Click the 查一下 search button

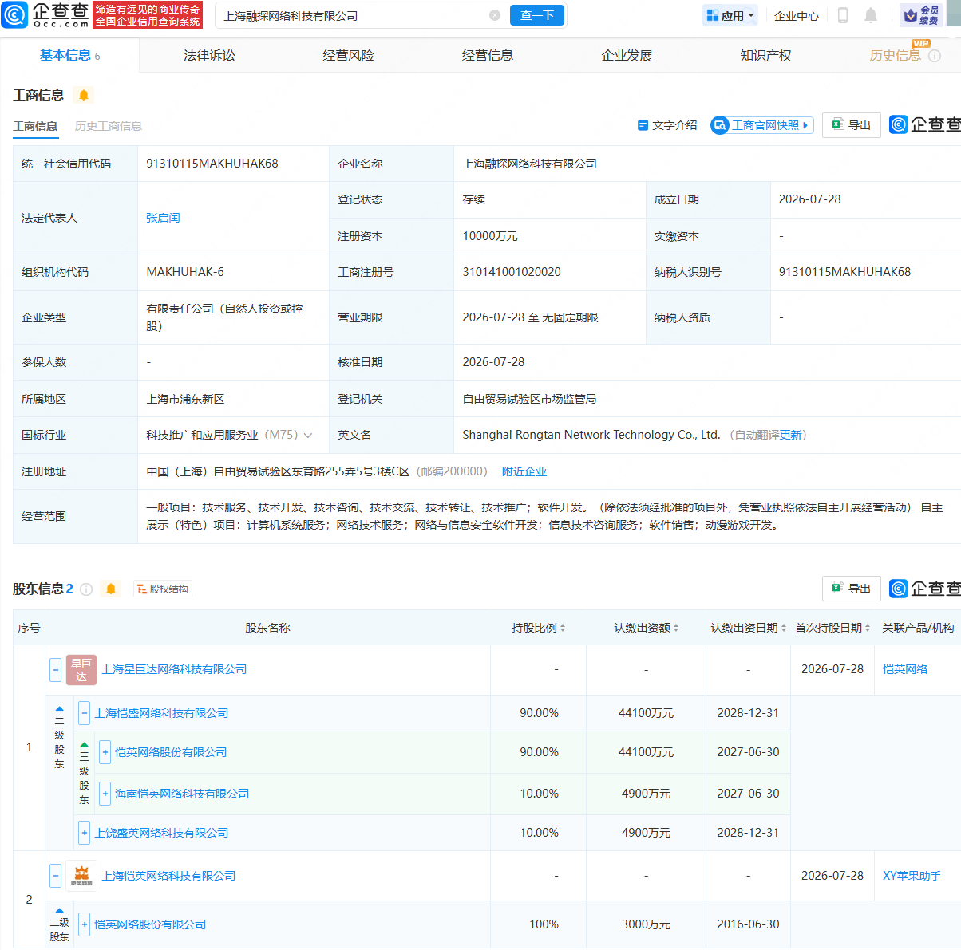[x=537, y=15]
